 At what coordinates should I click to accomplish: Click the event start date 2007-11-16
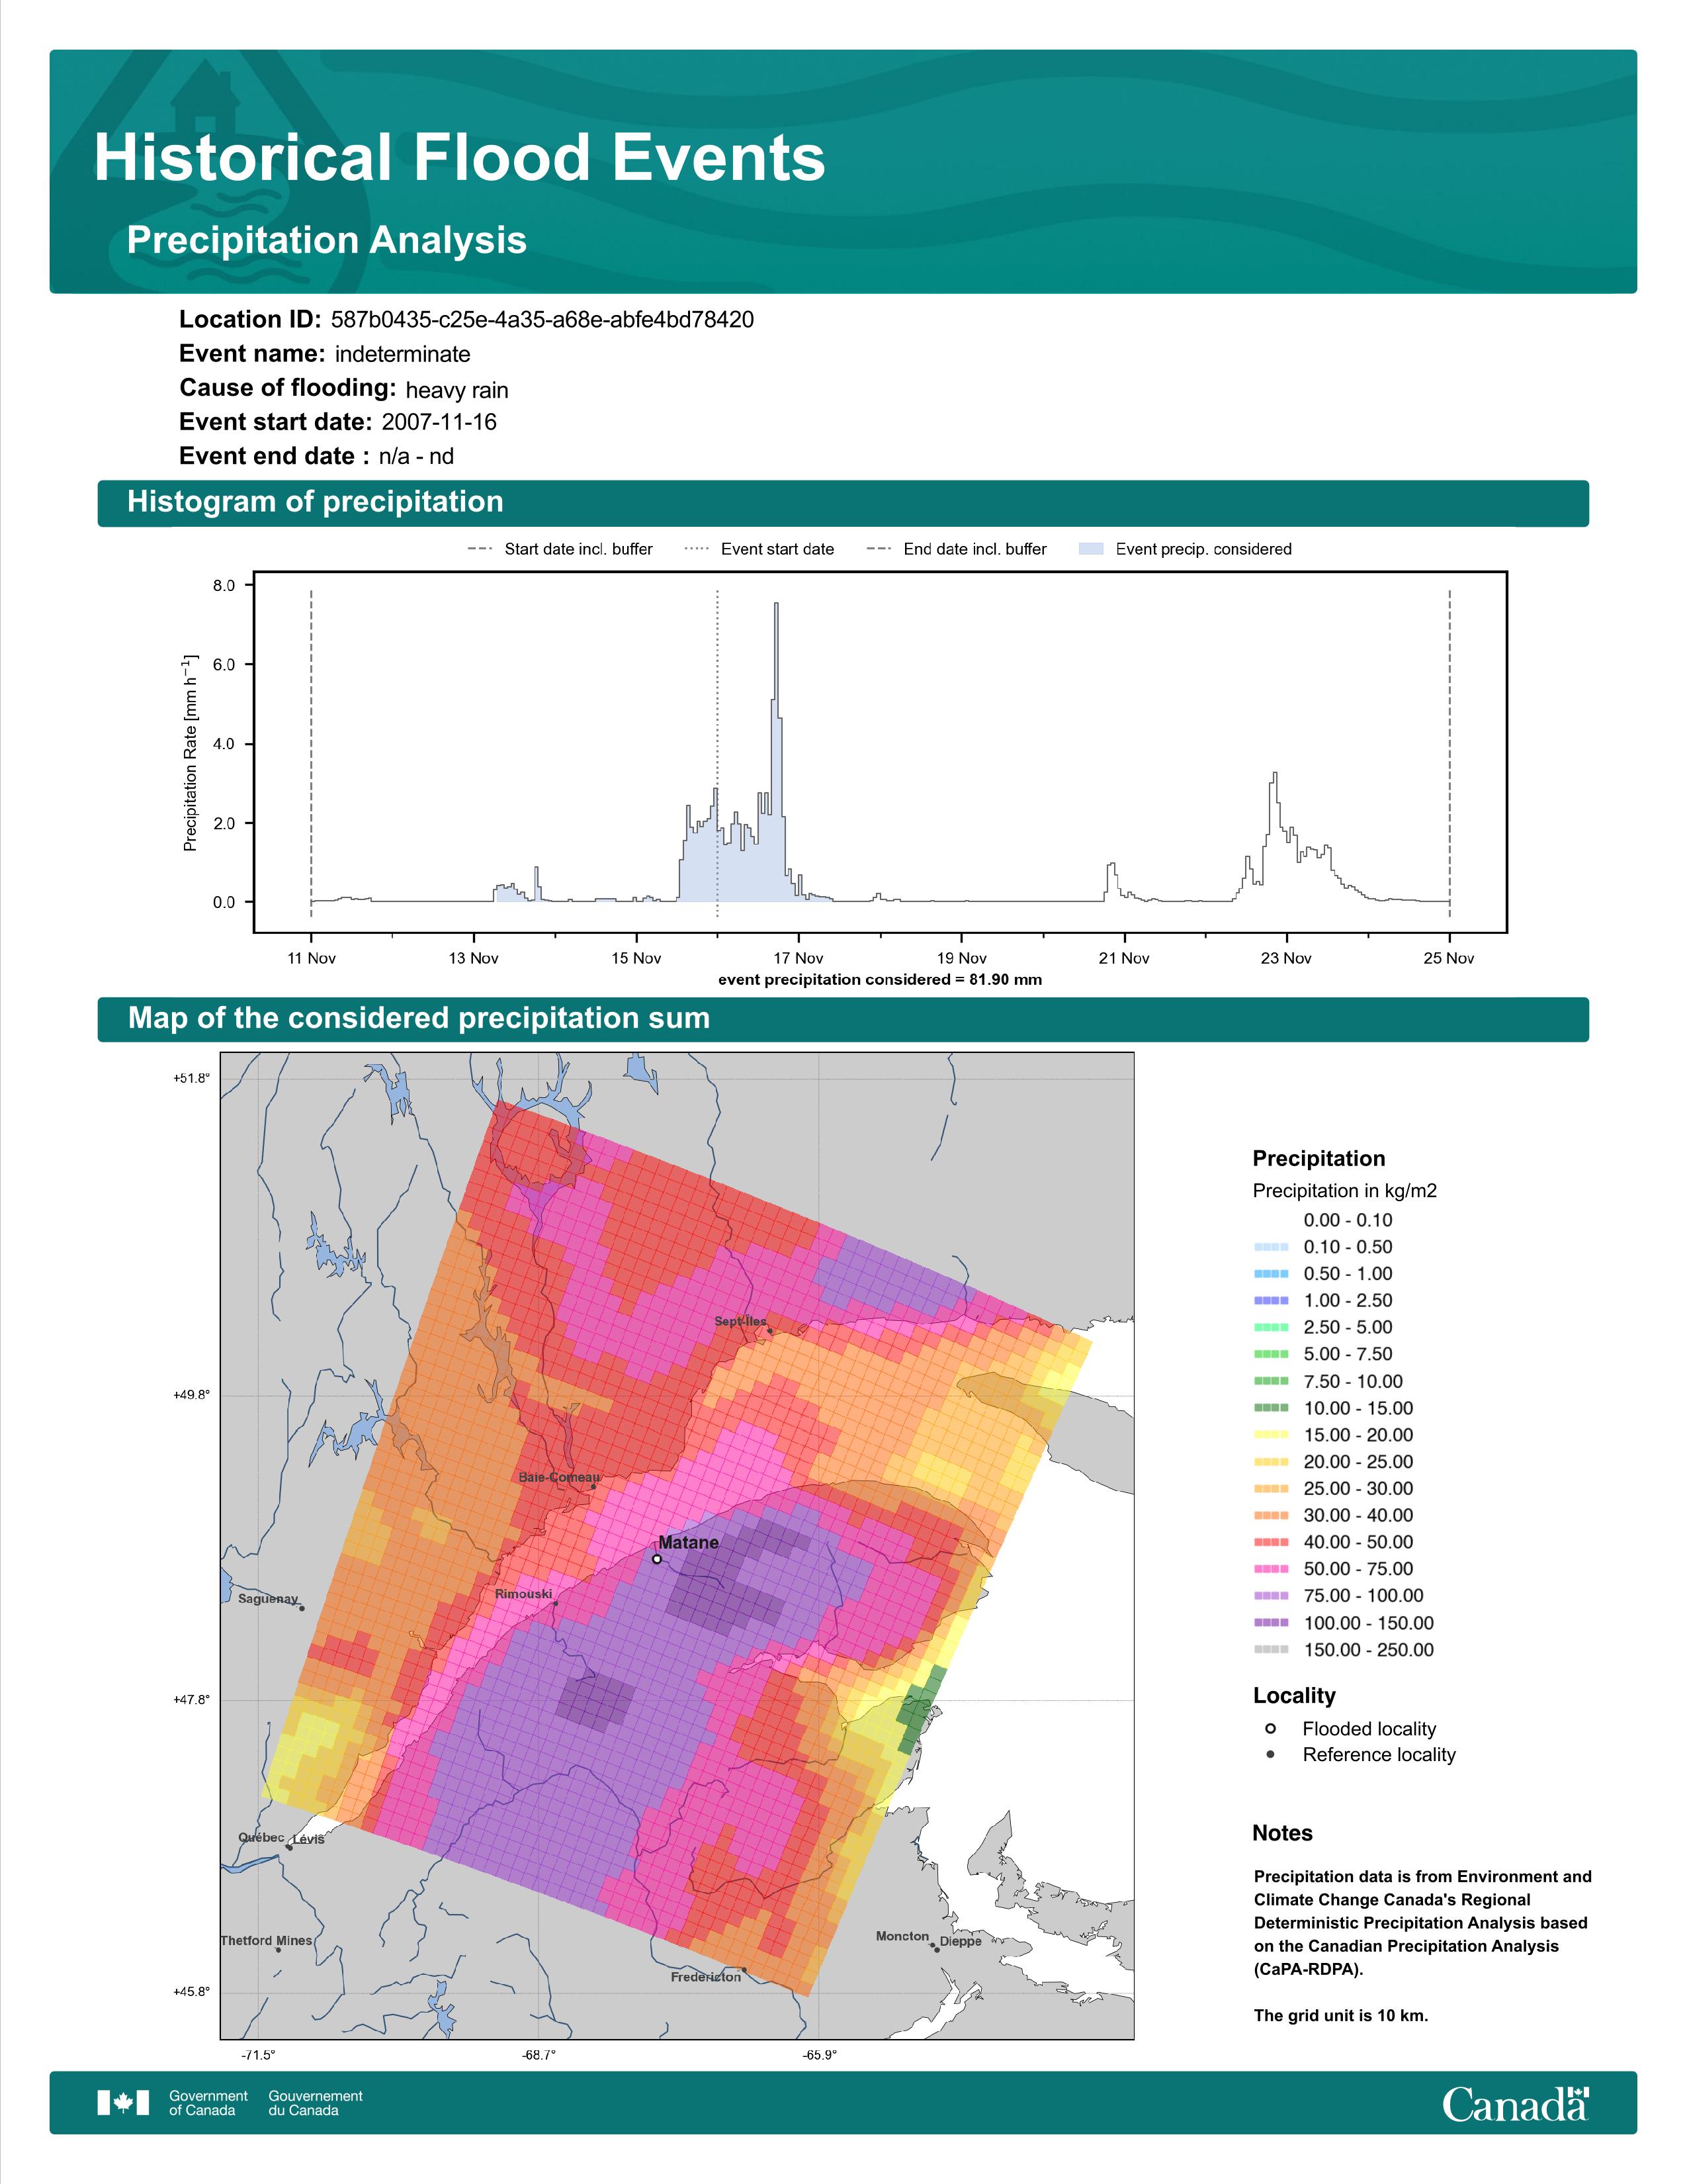pyautogui.click(x=439, y=422)
